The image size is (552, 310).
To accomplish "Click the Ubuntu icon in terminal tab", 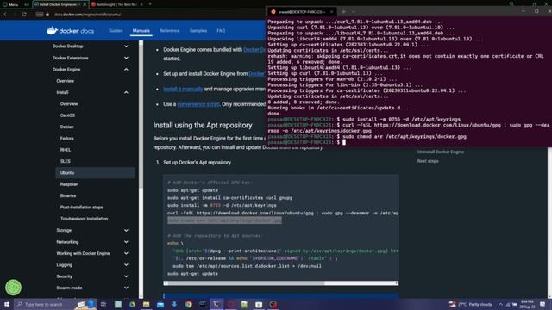I will tap(273, 11).
